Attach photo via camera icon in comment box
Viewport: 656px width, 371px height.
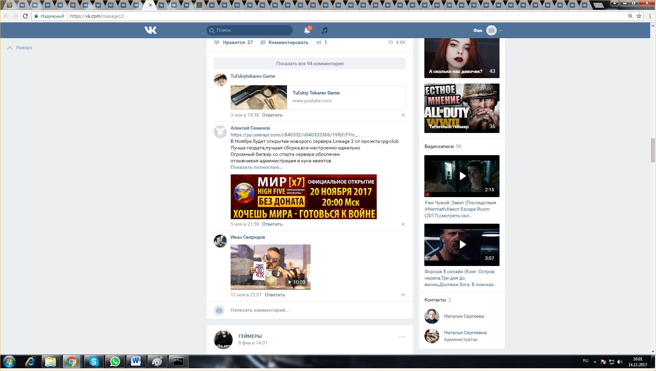219,310
